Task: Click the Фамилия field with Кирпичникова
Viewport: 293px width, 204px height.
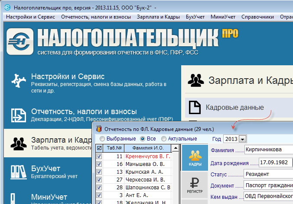Action: [x=269, y=150]
